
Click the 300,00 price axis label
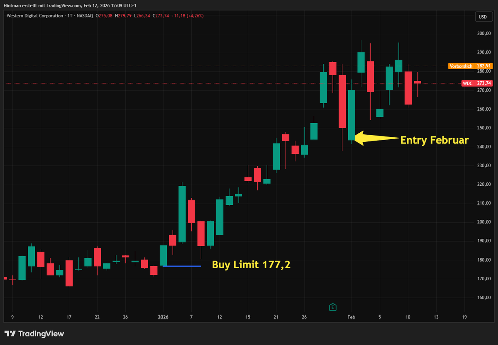pos(484,34)
